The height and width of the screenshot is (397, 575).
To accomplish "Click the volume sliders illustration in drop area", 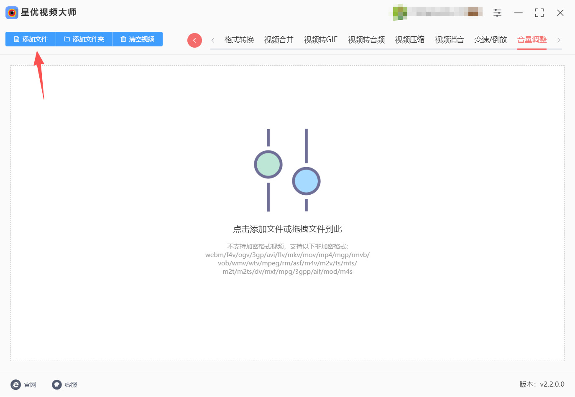I will (287, 170).
